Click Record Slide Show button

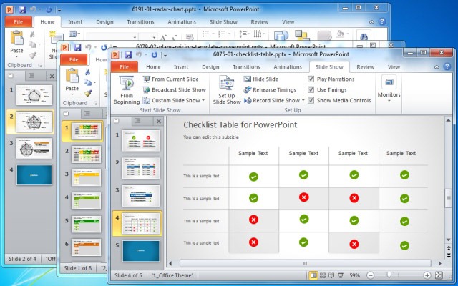tap(272, 100)
